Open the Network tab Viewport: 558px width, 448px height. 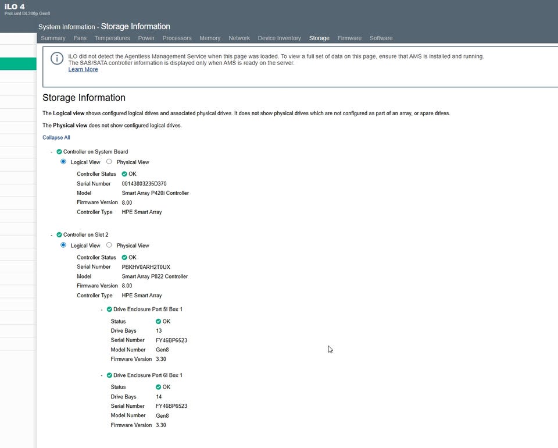pyautogui.click(x=239, y=38)
